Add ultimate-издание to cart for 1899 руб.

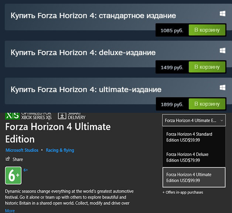pyautogui.click(x=207, y=104)
